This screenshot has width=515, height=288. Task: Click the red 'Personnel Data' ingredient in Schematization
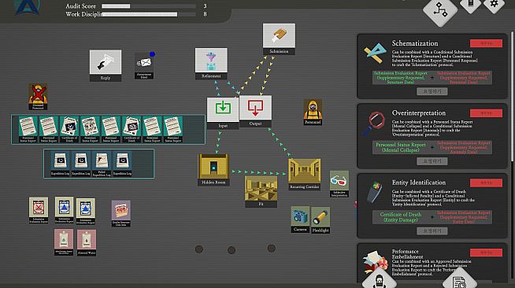tap(464, 78)
